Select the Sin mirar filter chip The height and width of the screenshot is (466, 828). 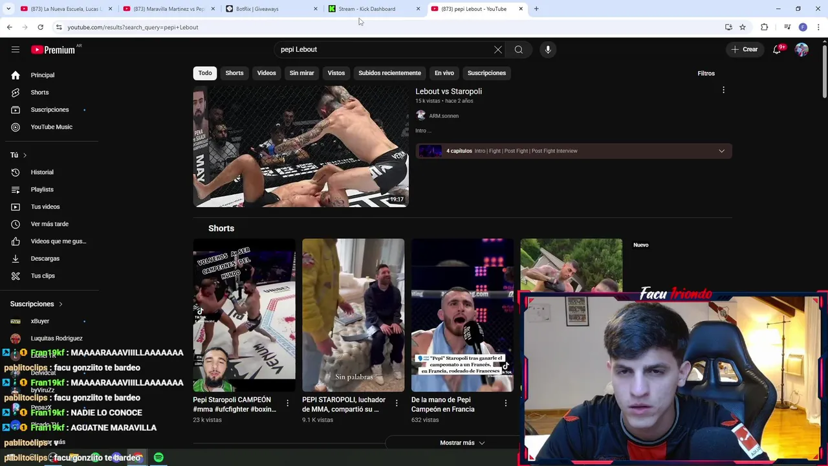[301, 73]
